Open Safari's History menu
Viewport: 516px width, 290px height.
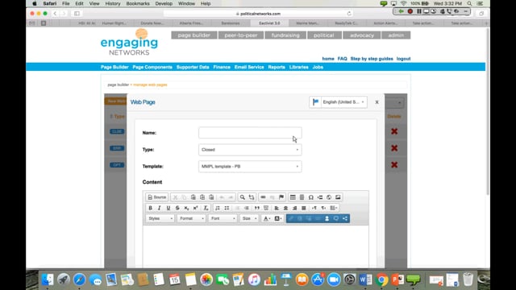pyautogui.click(x=113, y=3)
